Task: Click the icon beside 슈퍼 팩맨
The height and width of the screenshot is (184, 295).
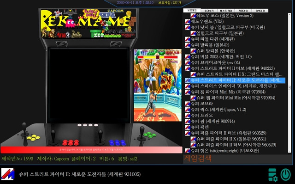Action: point(188,127)
